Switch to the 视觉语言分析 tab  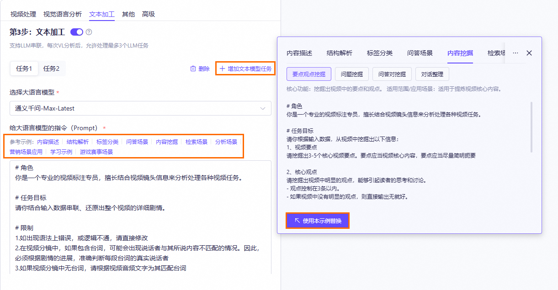[x=63, y=14]
